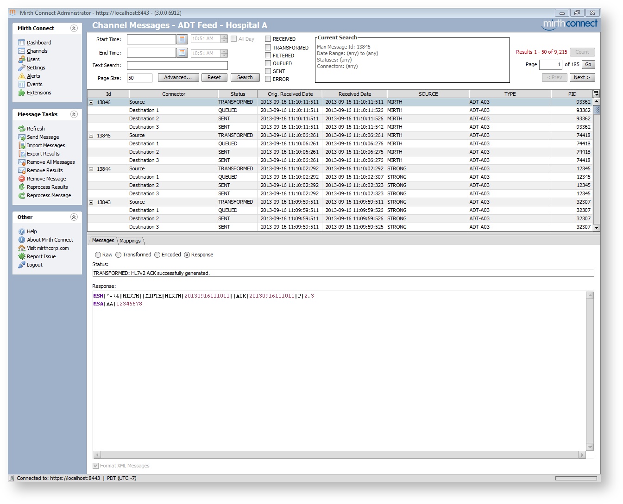Image resolution: width=623 pixels, height=504 pixels.
Task: Click the Visit mirthcorp.com home icon
Action: (x=21, y=248)
